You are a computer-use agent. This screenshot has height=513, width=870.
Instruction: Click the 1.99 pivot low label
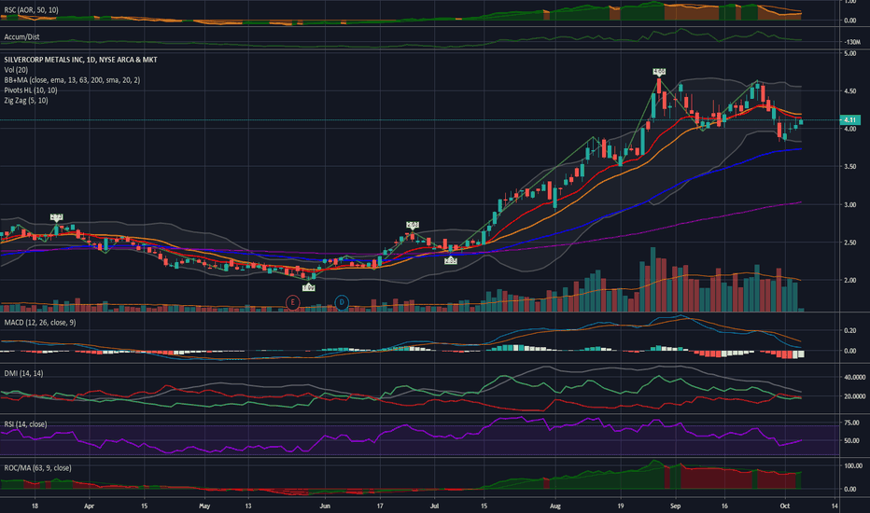coord(309,287)
